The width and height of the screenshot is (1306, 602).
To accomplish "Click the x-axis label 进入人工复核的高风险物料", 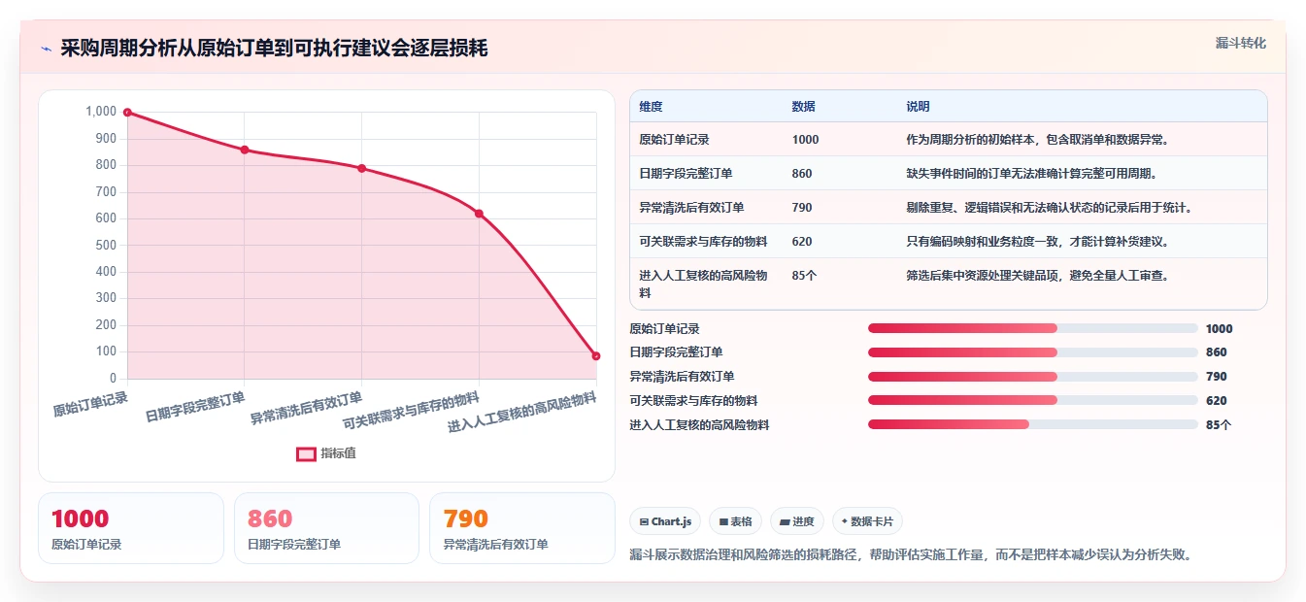I will coord(522,413).
